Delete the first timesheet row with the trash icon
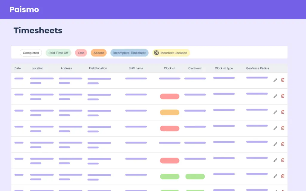This screenshot has height=191, width=306. [283, 80]
